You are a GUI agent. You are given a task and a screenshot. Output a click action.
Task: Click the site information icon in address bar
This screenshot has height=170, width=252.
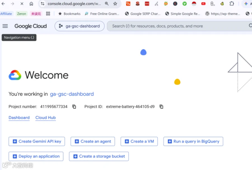[x=43, y=4]
